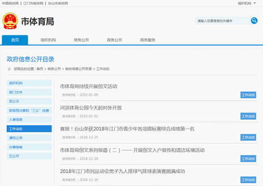Select 政务公开 in the main navigation
Screen dimensions: 263x186
pyautogui.click(x=115, y=40)
